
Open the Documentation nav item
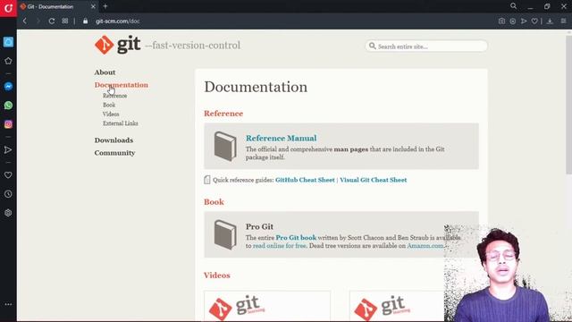(122, 85)
